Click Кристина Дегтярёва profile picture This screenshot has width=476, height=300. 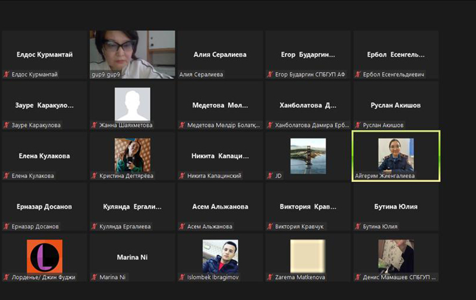point(132,155)
